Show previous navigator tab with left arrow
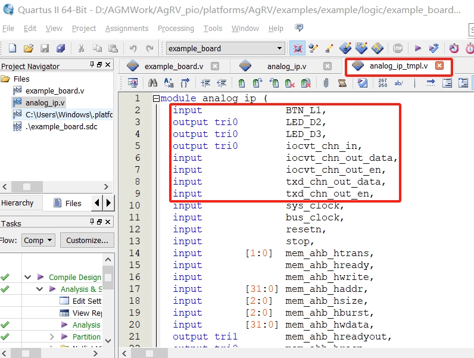474x358 pixels. pos(96,203)
